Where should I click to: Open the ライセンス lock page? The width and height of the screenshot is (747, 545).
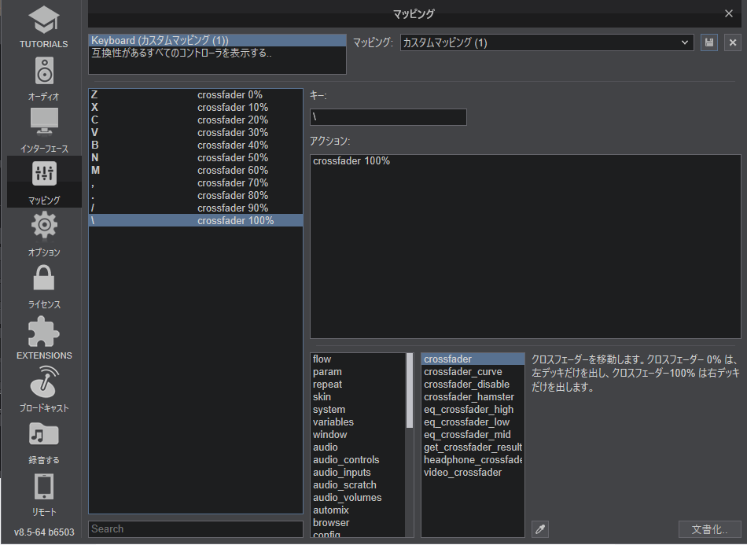[x=44, y=286]
